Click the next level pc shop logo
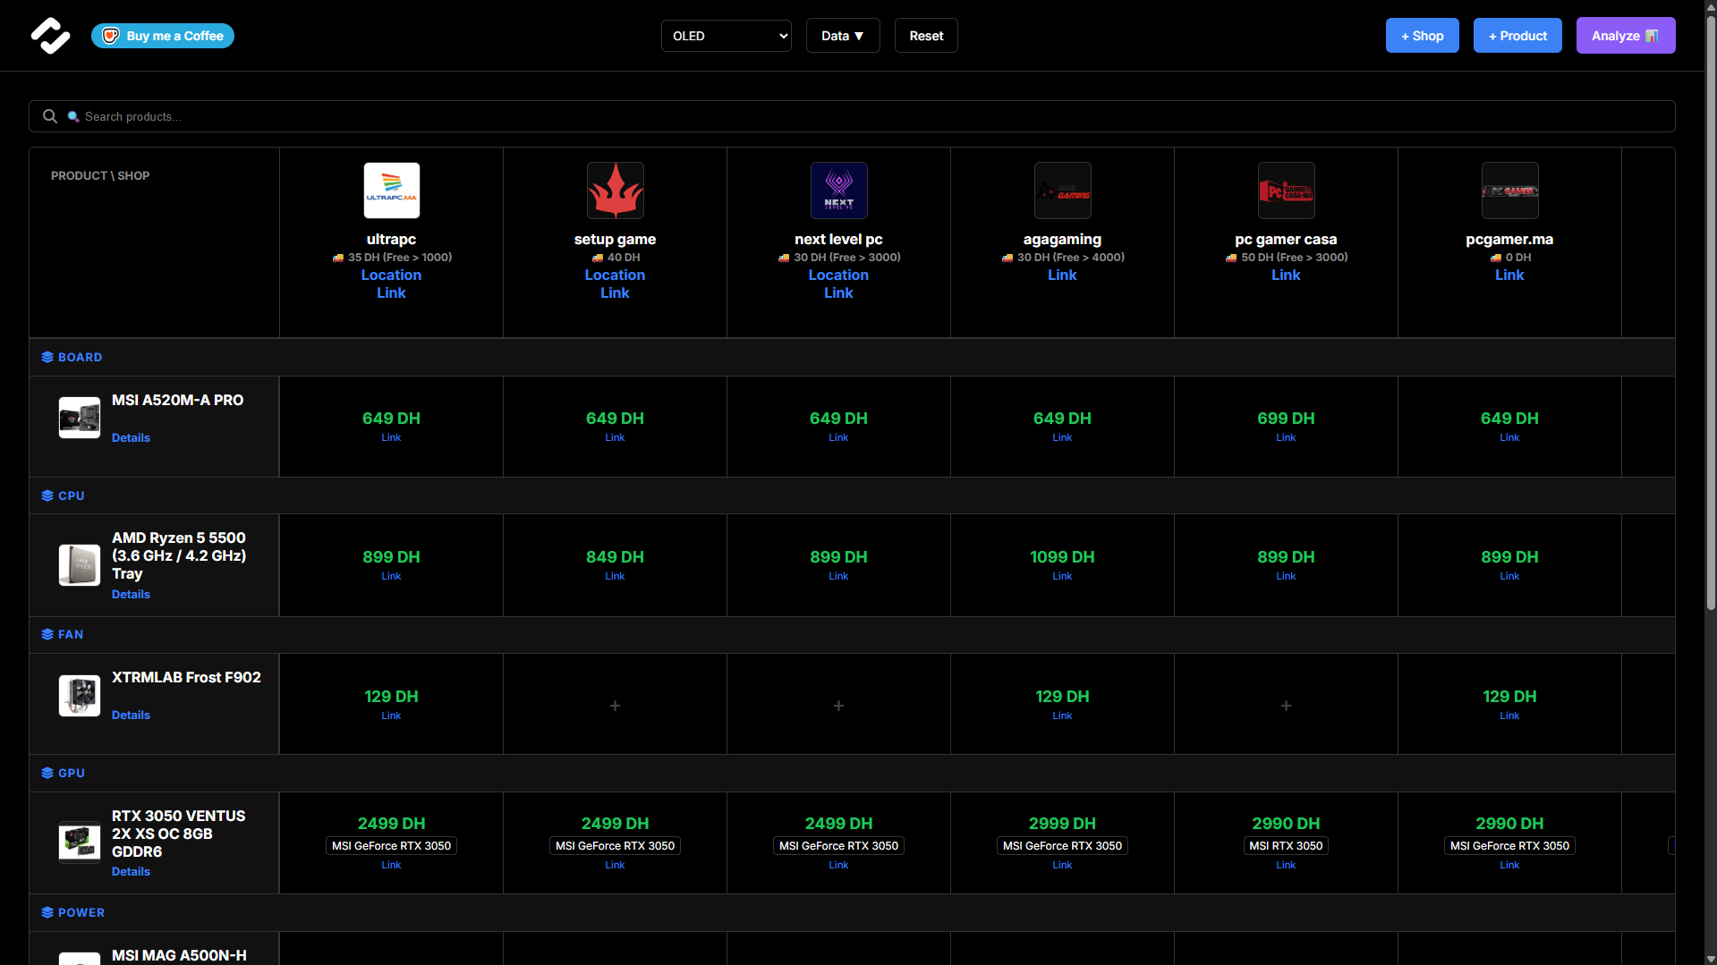Screen dimensions: 1717x965 click(838, 190)
